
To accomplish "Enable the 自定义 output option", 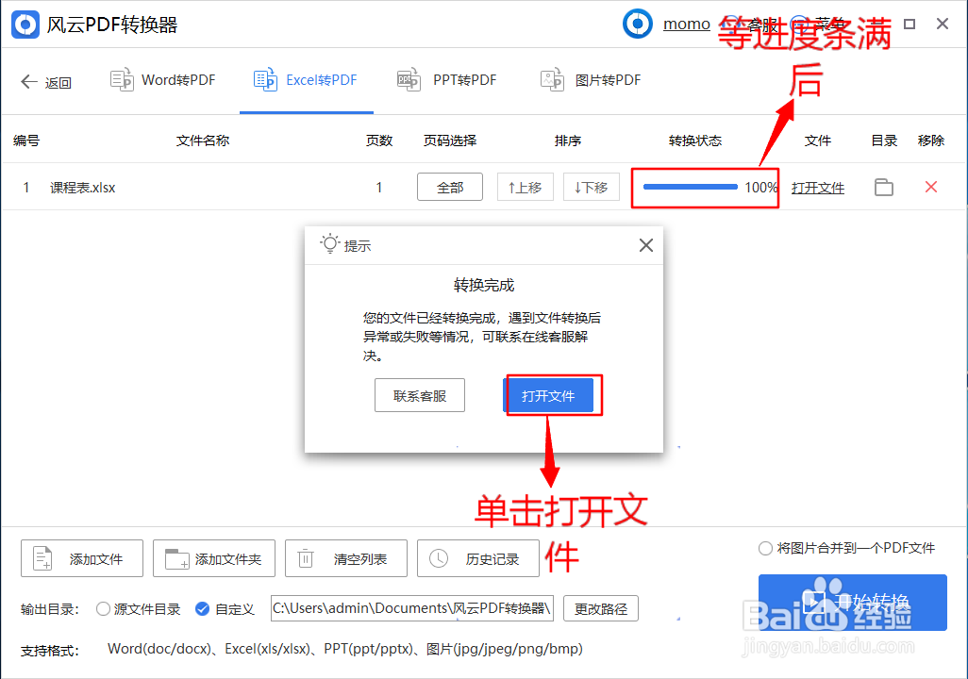I will pos(202,609).
